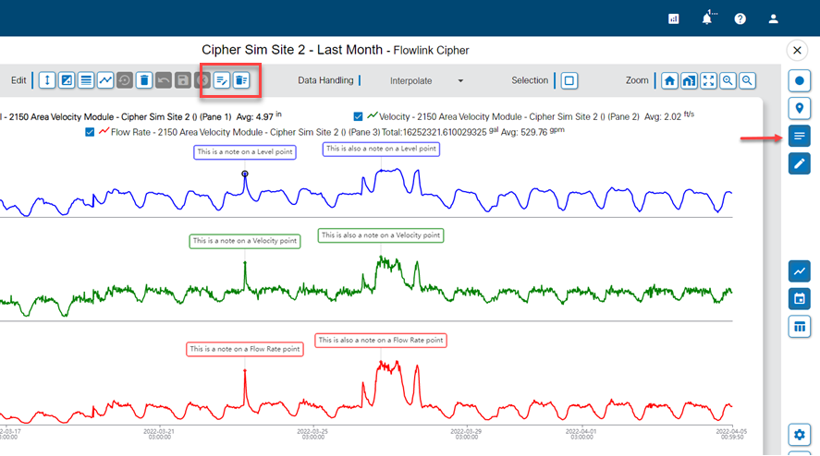Click the zoom home reset button
The height and width of the screenshot is (456, 820).
pyautogui.click(x=669, y=81)
